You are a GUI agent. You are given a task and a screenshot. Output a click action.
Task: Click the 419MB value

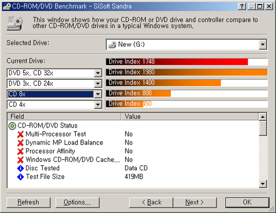(134, 177)
